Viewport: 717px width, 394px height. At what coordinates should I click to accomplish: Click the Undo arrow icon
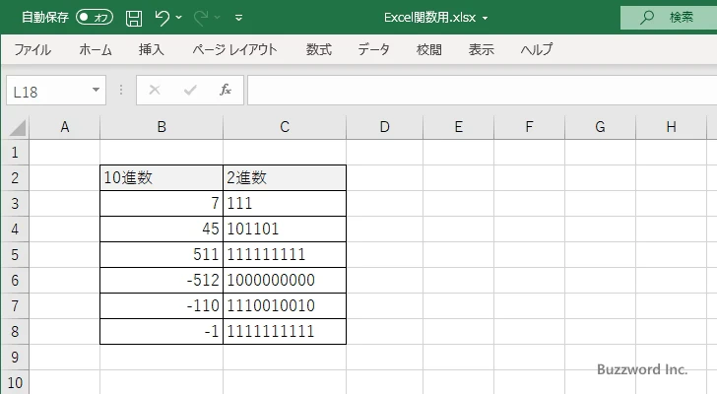[163, 18]
